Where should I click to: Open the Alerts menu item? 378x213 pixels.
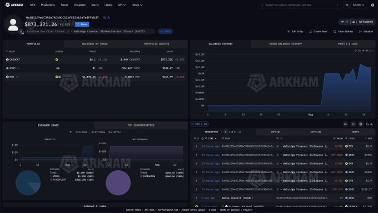(x=95, y=5)
